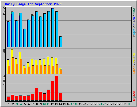The height and width of the screenshot is (107, 137).
Task: Click day 27 on the x-axis
Action: pos(112,104)
